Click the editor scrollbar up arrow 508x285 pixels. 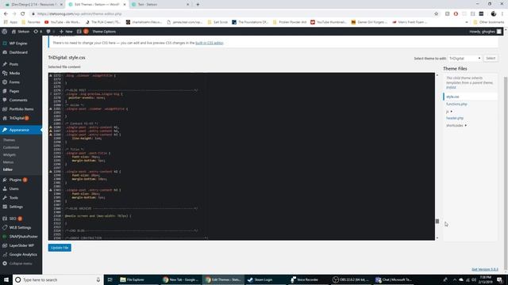pyautogui.click(x=437, y=75)
